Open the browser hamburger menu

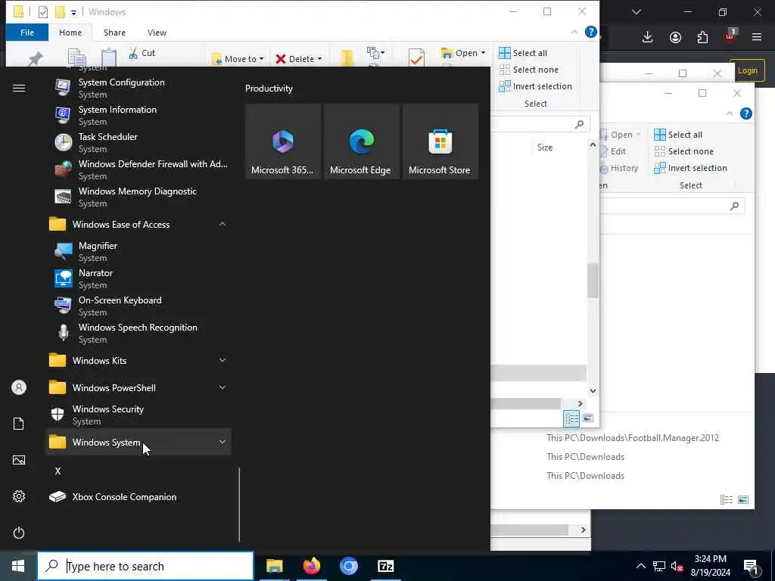click(757, 37)
